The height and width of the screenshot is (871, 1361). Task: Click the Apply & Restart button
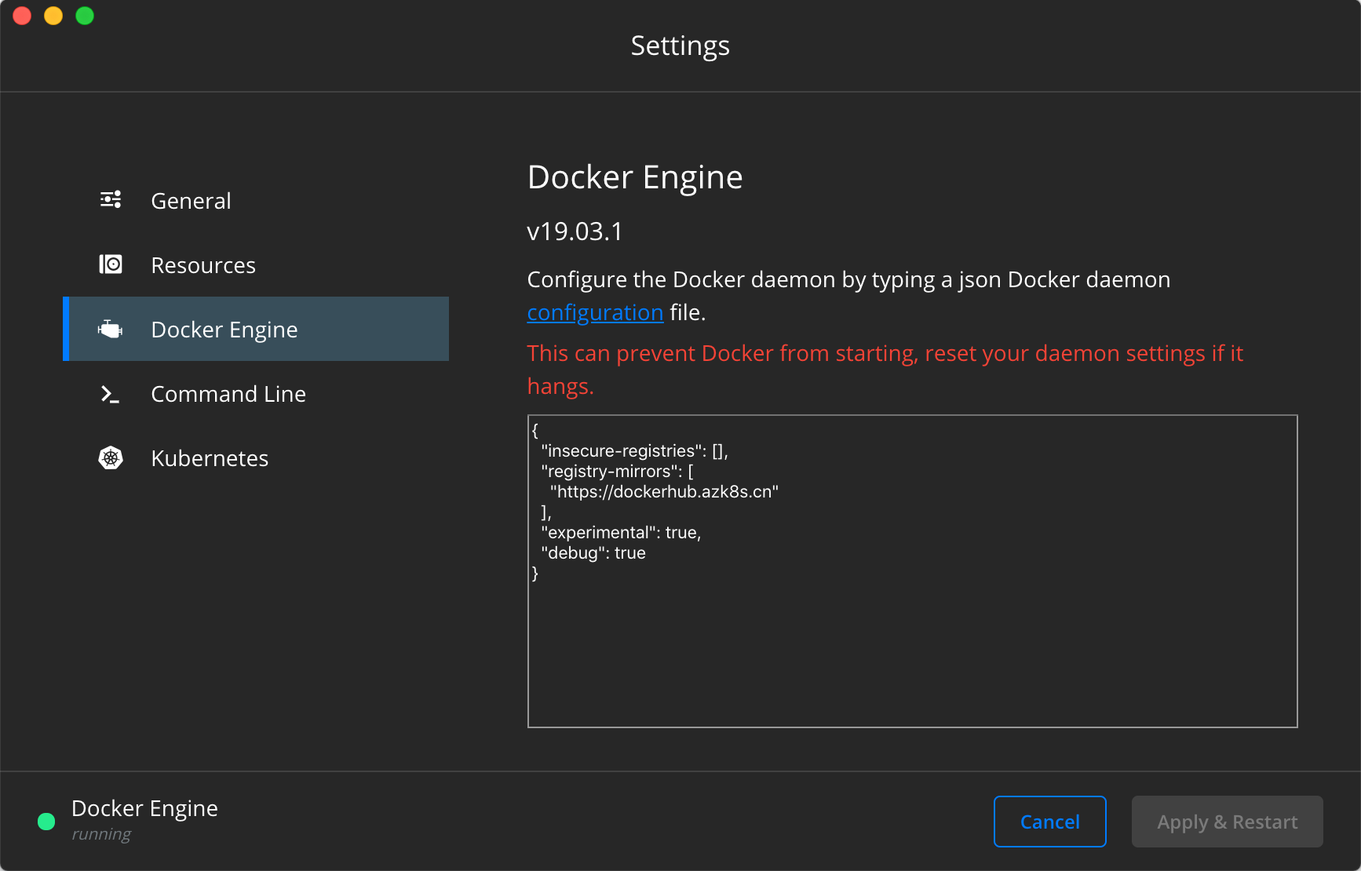point(1227,822)
